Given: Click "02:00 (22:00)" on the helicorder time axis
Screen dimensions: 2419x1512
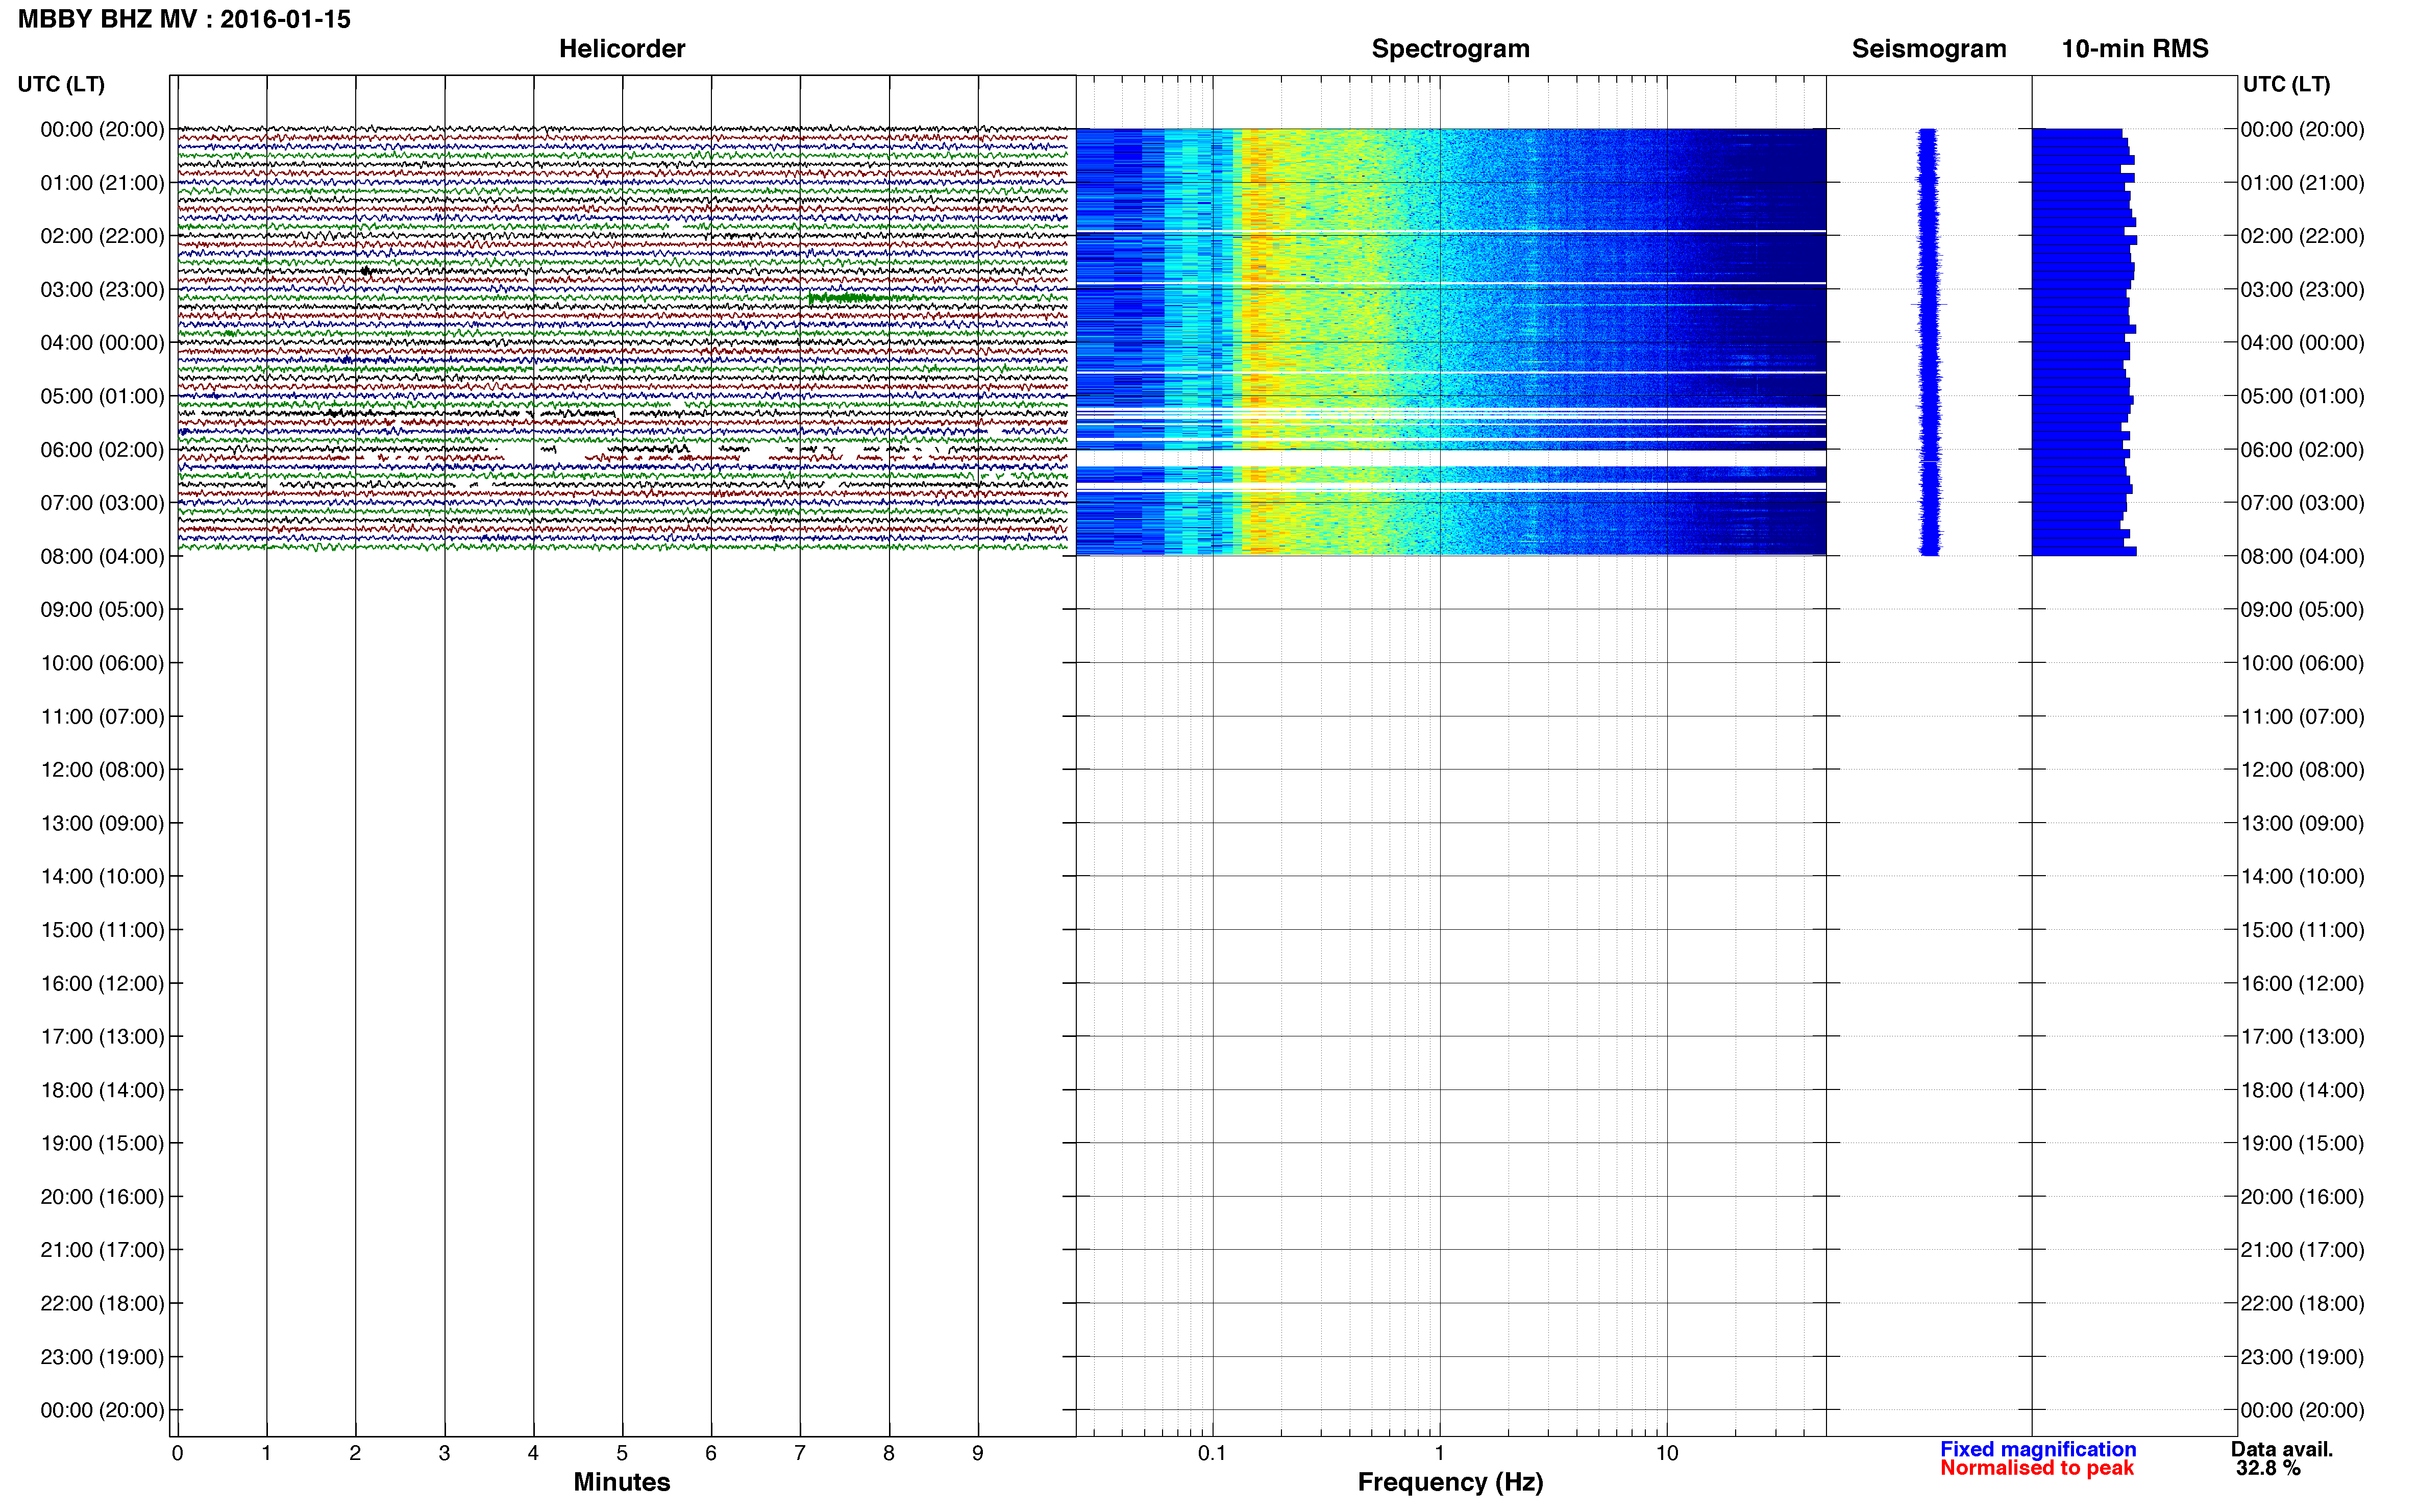Looking at the screenshot, I should click(102, 236).
